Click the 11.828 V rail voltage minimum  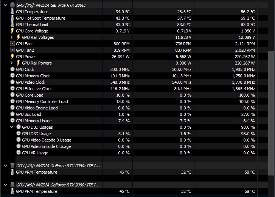coord(183,37)
